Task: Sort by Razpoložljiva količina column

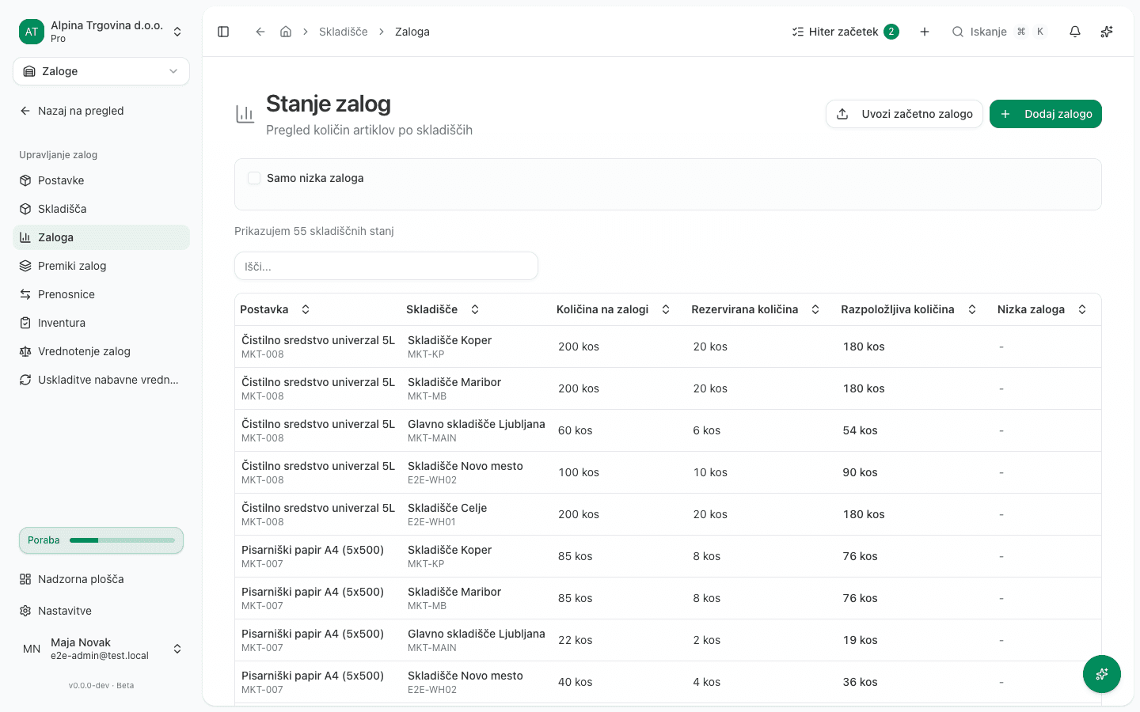Action: click(909, 309)
